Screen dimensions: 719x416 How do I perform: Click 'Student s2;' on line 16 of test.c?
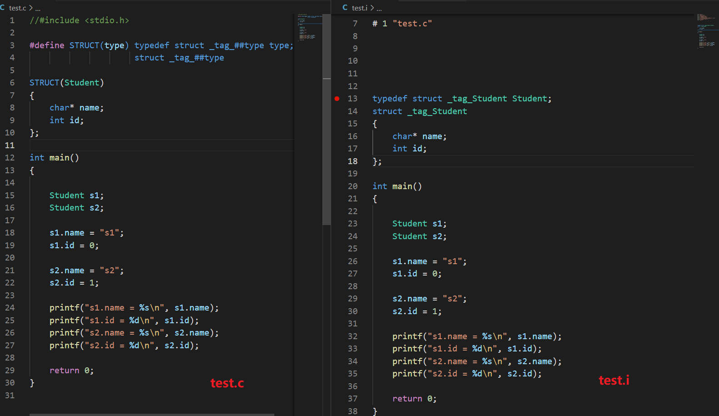point(77,208)
